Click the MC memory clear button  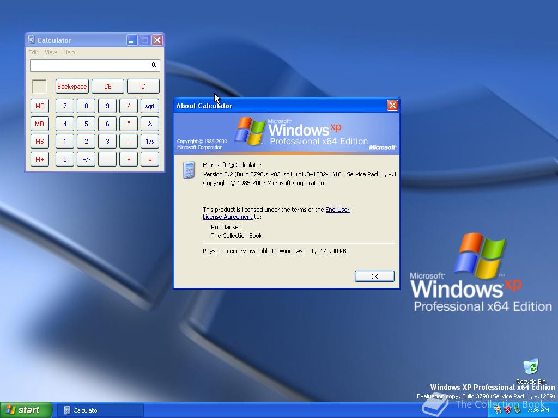point(39,106)
